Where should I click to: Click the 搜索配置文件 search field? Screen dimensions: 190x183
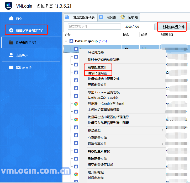tap(94, 27)
